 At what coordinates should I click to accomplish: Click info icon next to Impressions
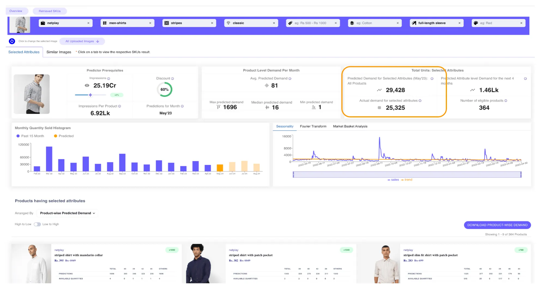point(109,78)
